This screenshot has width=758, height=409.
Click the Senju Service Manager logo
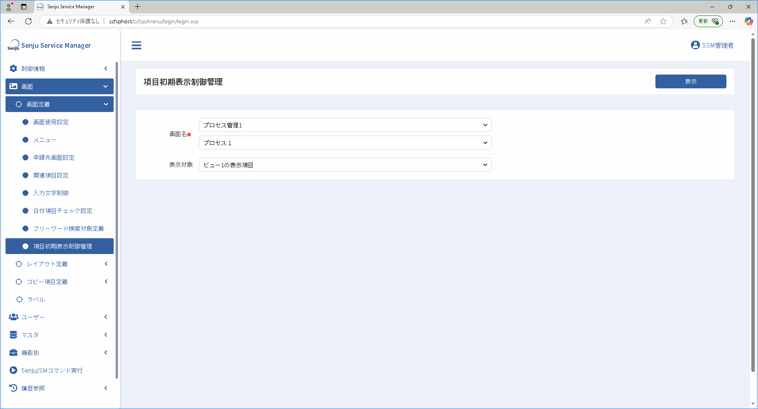(x=49, y=45)
